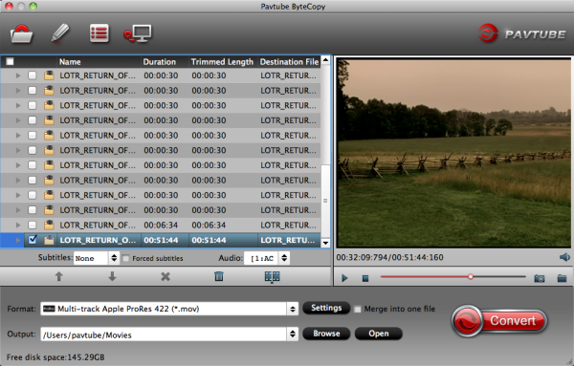Open the Subtitles None dropdown
The width and height of the screenshot is (574, 366).
(x=97, y=258)
